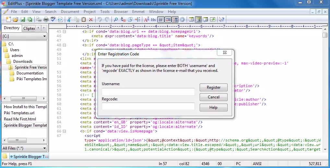
Task: Create a new document with the New toolbar icon
Action: [8, 19]
